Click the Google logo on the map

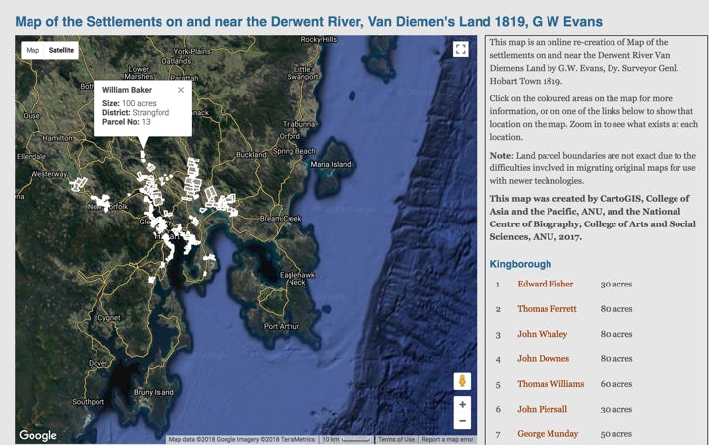[x=37, y=435]
